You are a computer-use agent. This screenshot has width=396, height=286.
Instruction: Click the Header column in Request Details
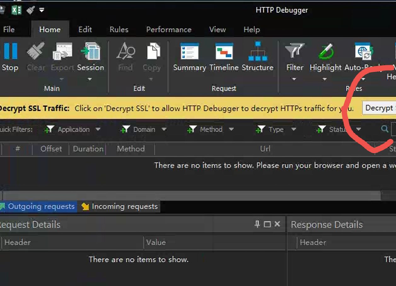pos(73,242)
